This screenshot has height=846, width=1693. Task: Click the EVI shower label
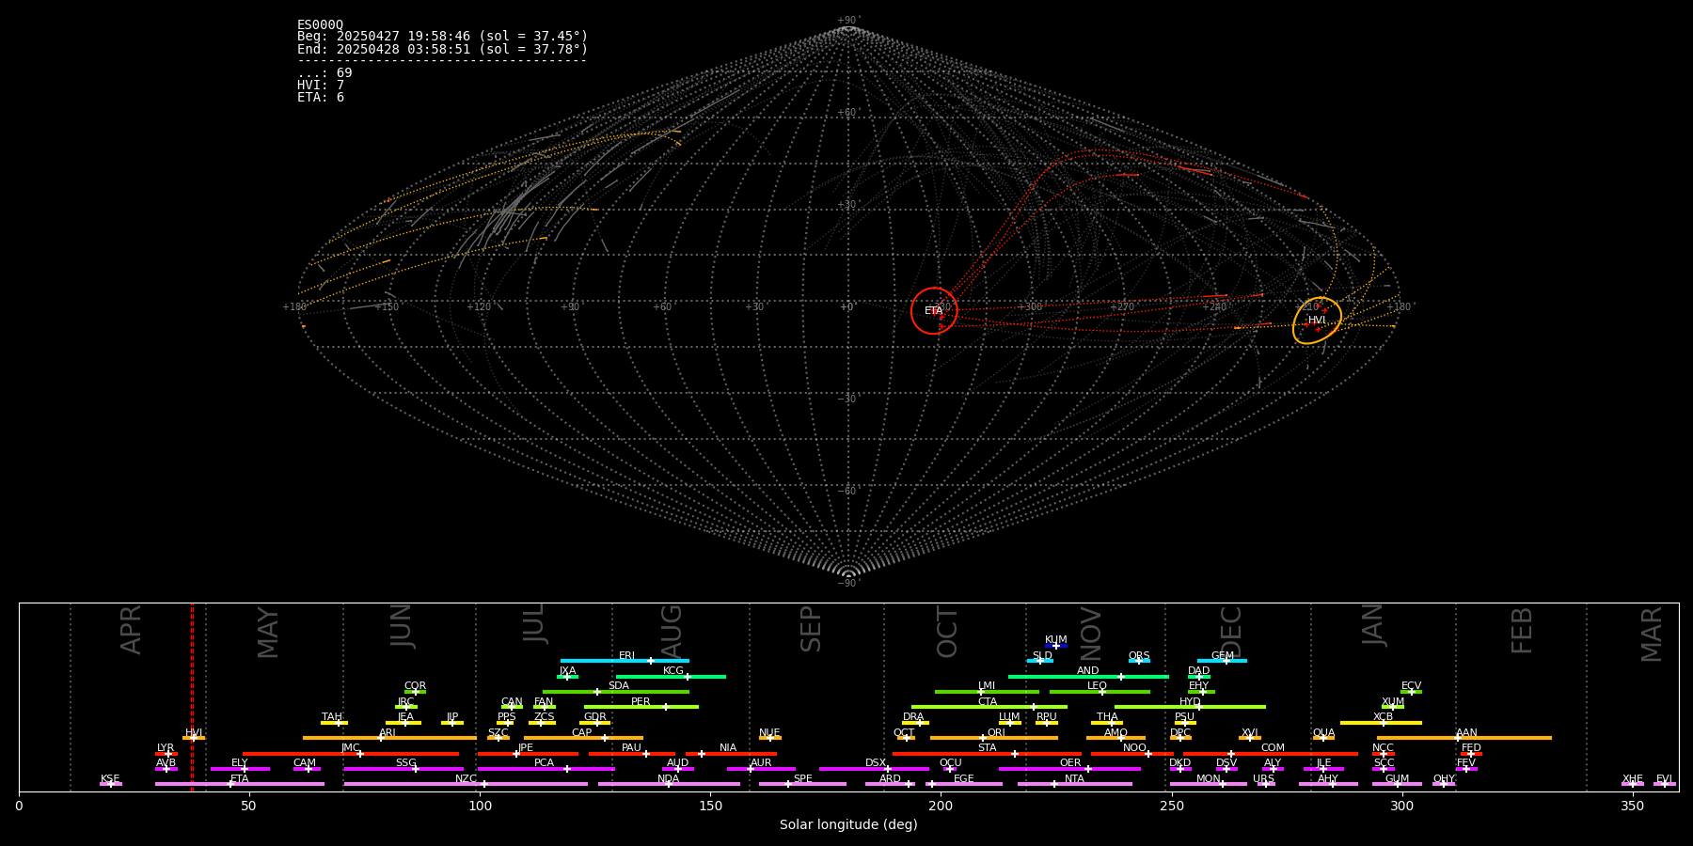pyautogui.click(x=1664, y=779)
